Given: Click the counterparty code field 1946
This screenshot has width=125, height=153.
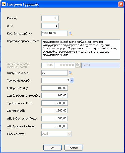Looking at the screenshot, I should [x=48, y=65].
